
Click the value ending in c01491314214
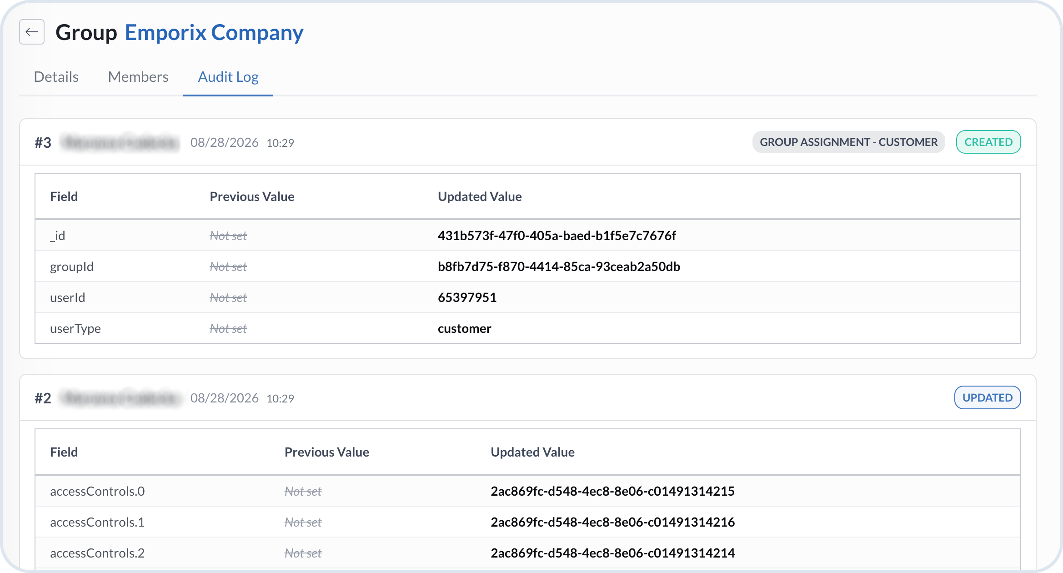tap(612, 553)
